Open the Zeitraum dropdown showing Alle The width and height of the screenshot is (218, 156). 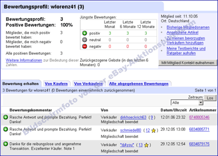coord(187,103)
